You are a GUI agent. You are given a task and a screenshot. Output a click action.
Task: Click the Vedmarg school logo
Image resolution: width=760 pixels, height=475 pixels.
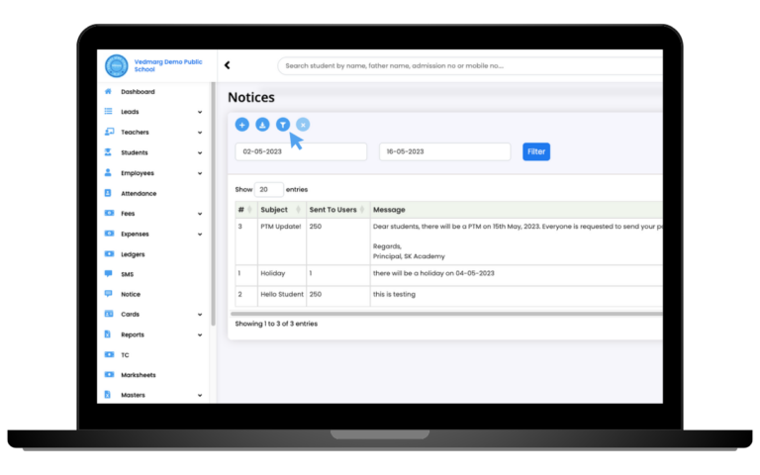tap(117, 65)
